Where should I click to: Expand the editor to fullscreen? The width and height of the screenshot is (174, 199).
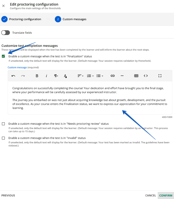[160, 76]
